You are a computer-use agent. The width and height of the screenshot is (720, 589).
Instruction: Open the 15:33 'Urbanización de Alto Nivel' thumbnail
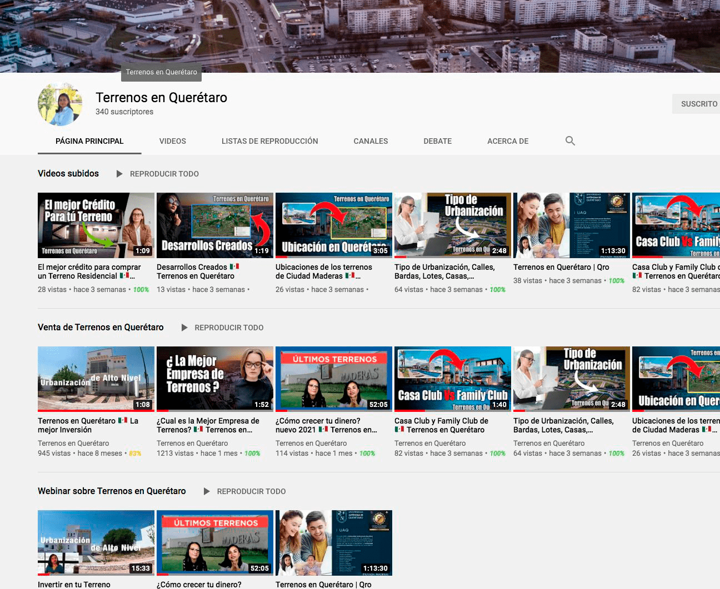[96, 543]
